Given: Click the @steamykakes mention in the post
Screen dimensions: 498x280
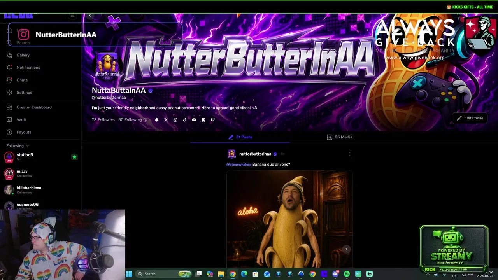Looking at the screenshot, I should (239, 164).
